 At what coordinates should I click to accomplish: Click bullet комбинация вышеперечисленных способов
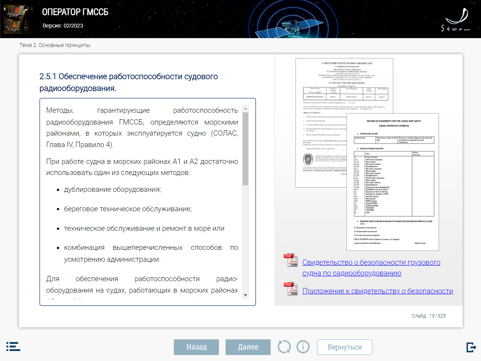(x=151, y=254)
